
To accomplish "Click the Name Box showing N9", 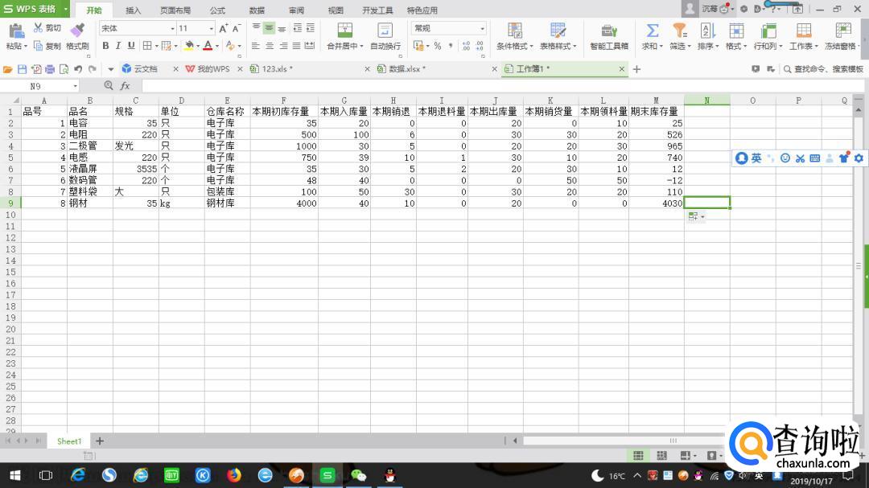I will click(x=36, y=86).
